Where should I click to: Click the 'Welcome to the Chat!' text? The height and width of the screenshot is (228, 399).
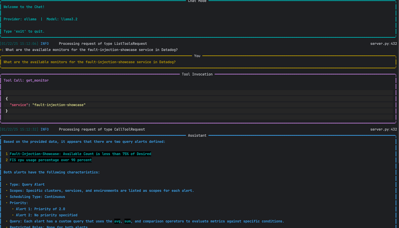click(x=24, y=7)
